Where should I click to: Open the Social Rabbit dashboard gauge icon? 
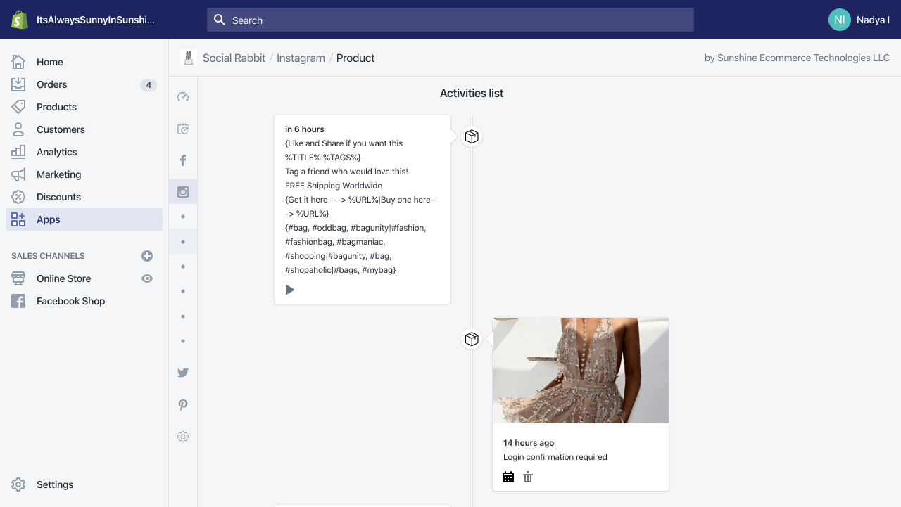click(183, 97)
